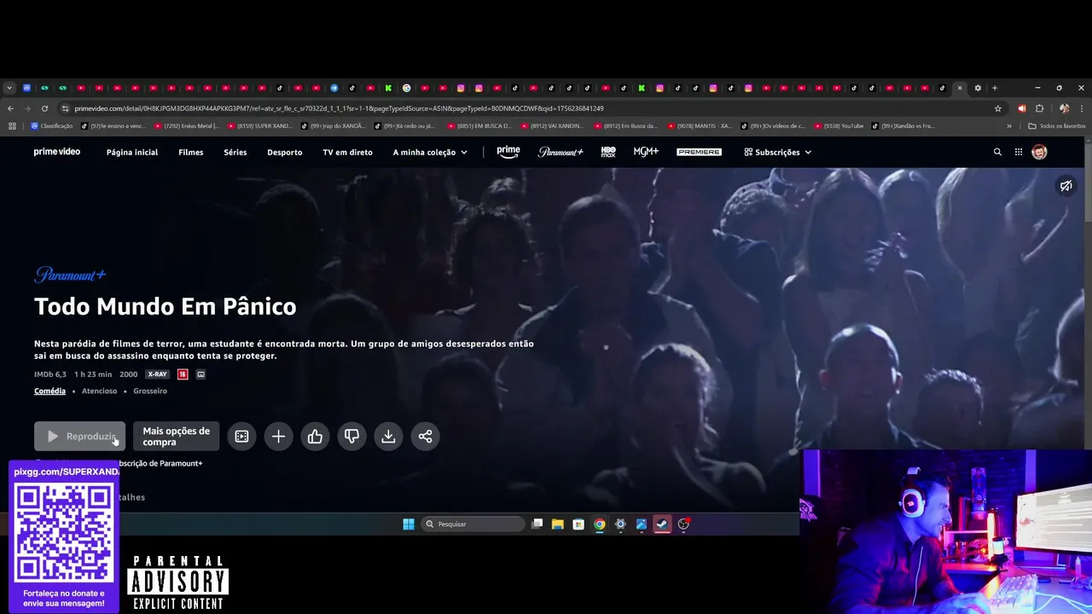Open the (9338) YouTube bookmark

(x=839, y=126)
